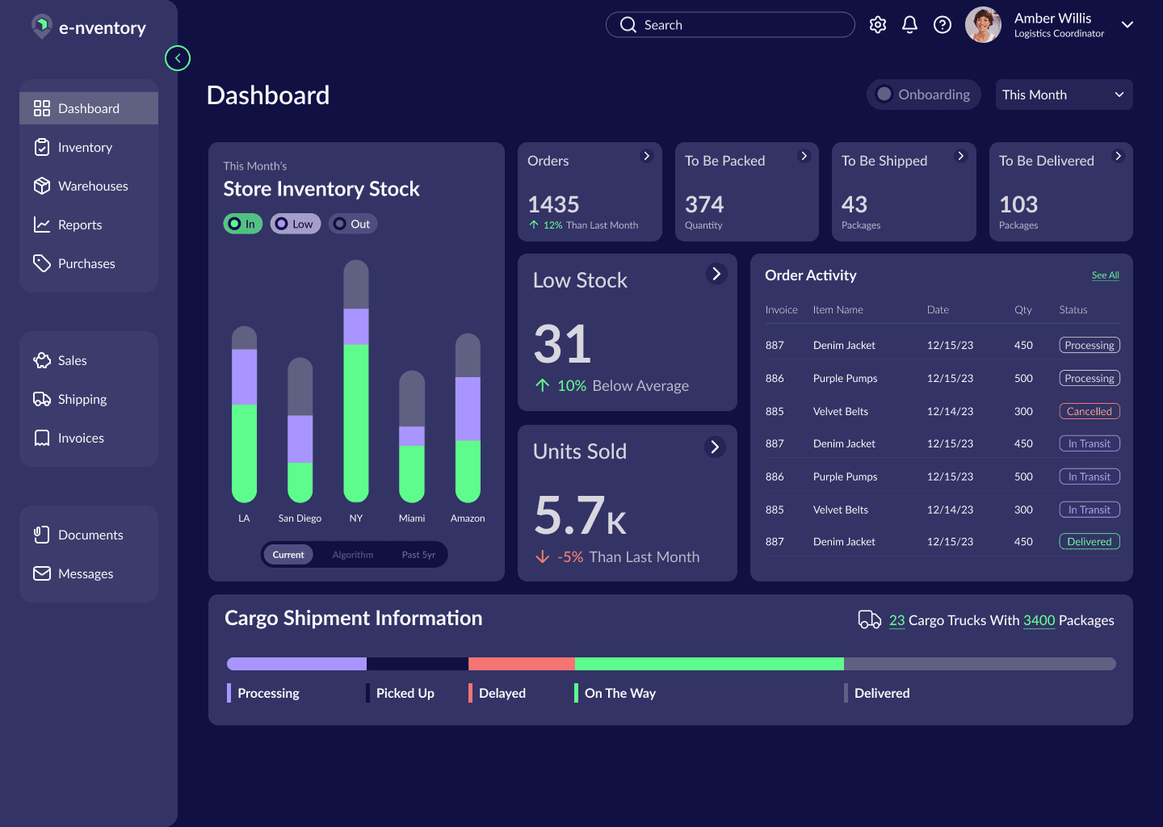The width and height of the screenshot is (1163, 827).
Task: Click the 23 cargo trucks link
Action: (896, 620)
